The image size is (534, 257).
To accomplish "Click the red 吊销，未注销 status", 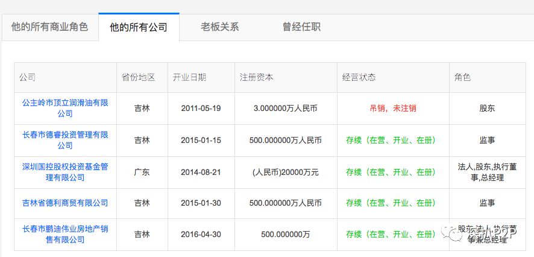I will 393,109.
